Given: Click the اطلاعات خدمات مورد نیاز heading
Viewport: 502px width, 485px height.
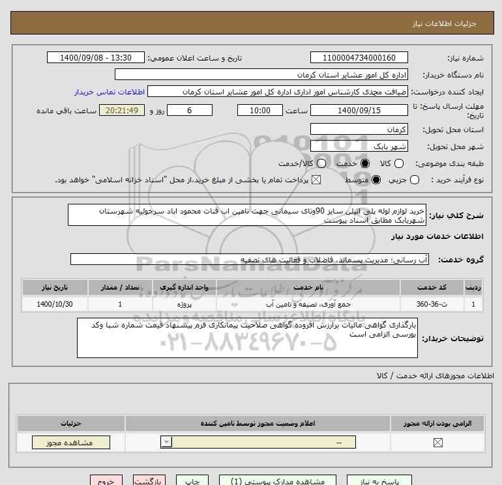Looking at the screenshot, I should point(437,236).
